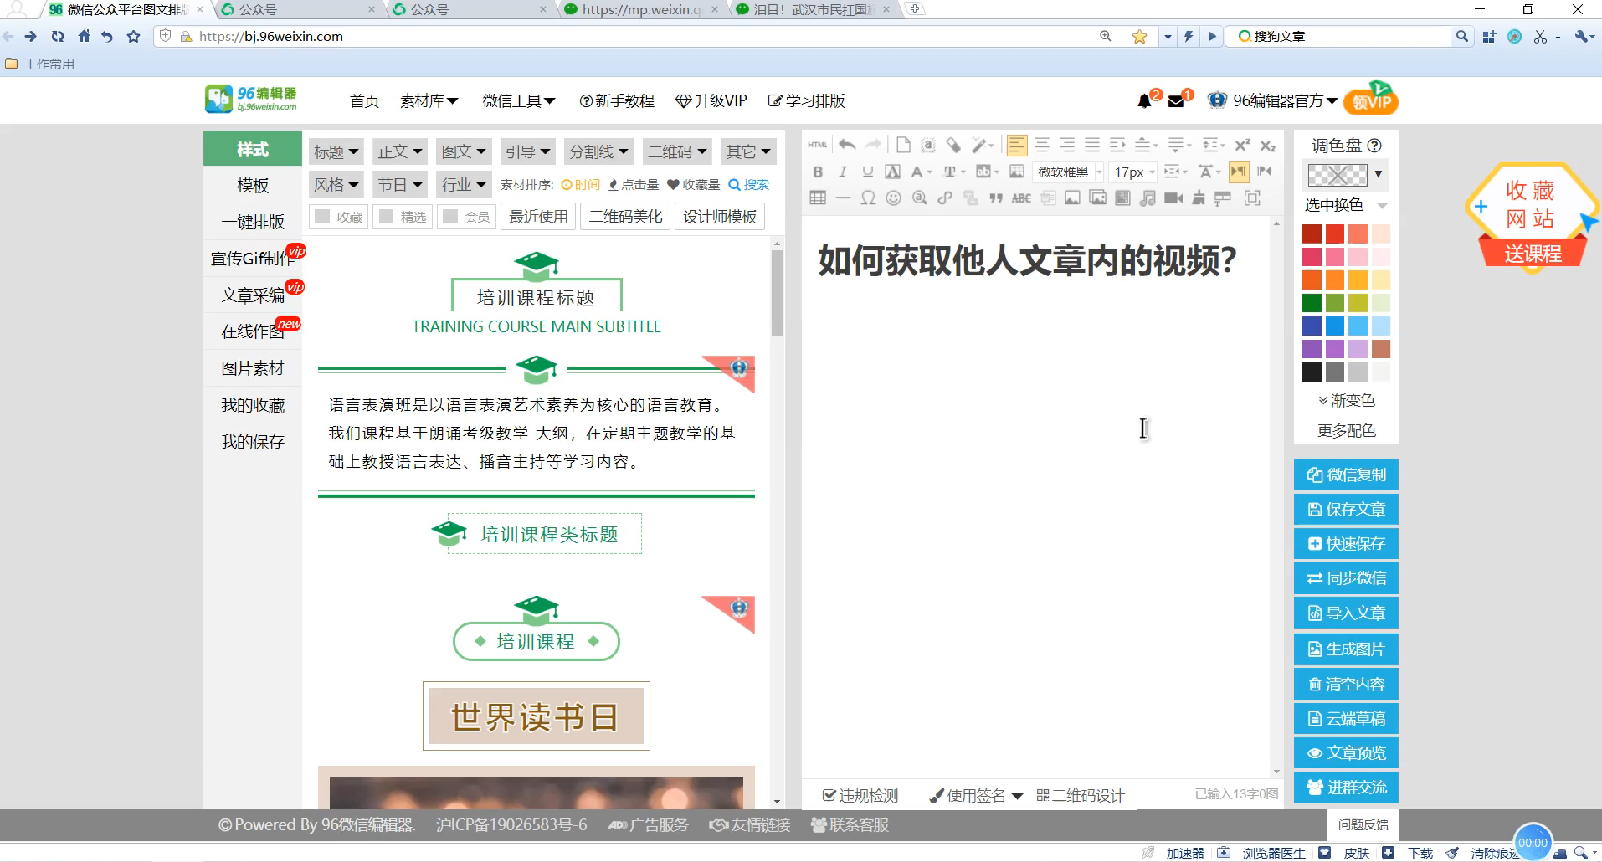Select the 模板 sidebar tab
This screenshot has width=1602, height=862.
[x=253, y=185]
